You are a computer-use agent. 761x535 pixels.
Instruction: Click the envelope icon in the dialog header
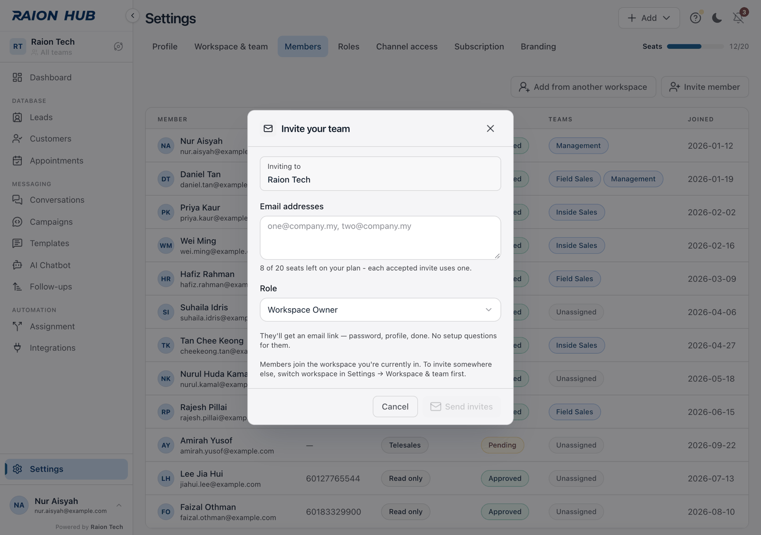coord(268,129)
